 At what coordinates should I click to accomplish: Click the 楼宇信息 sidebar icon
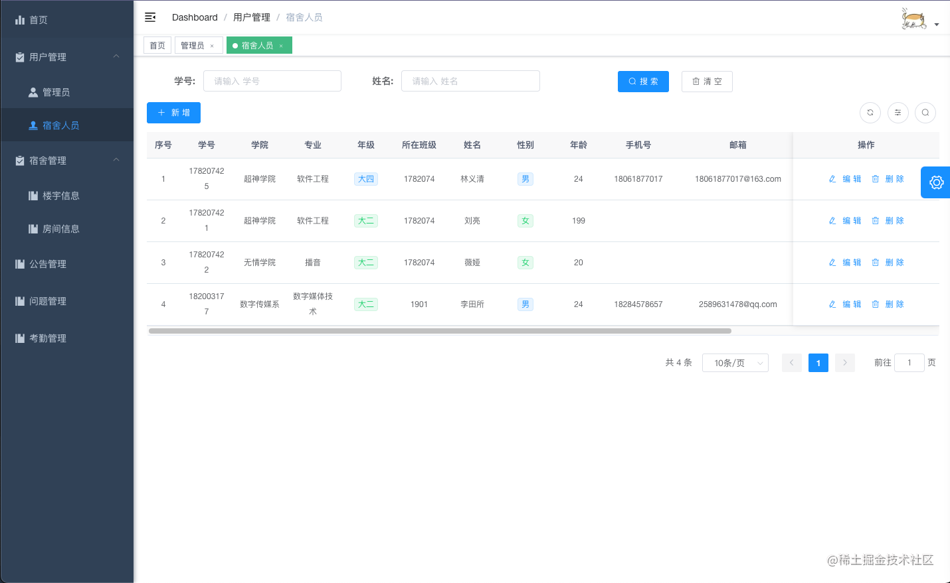(x=33, y=196)
